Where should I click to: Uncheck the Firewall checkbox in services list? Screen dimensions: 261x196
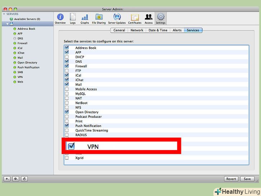(67, 66)
